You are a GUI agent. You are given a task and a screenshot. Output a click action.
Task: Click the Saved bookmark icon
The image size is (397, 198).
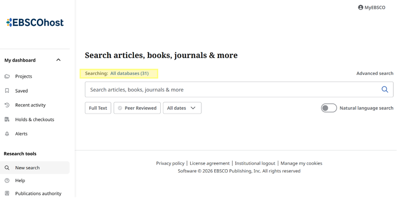tap(7, 91)
